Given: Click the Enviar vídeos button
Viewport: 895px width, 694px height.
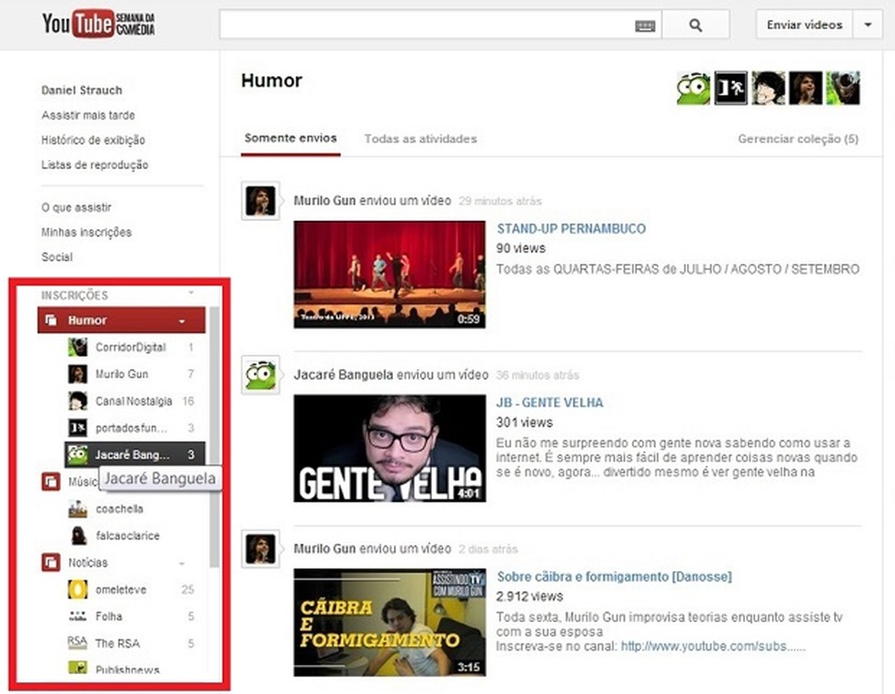Looking at the screenshot, I should coord(804,25).
